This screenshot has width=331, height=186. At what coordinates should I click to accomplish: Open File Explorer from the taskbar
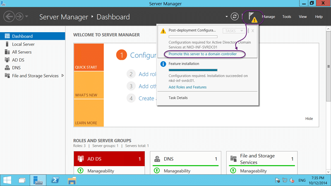pyautogui.click(x=72, y=180)
